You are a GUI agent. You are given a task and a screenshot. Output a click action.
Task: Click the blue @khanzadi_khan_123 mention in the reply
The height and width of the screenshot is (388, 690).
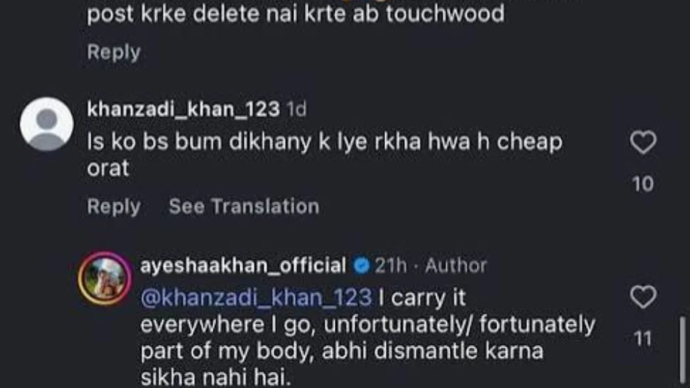tap(256, 298)
